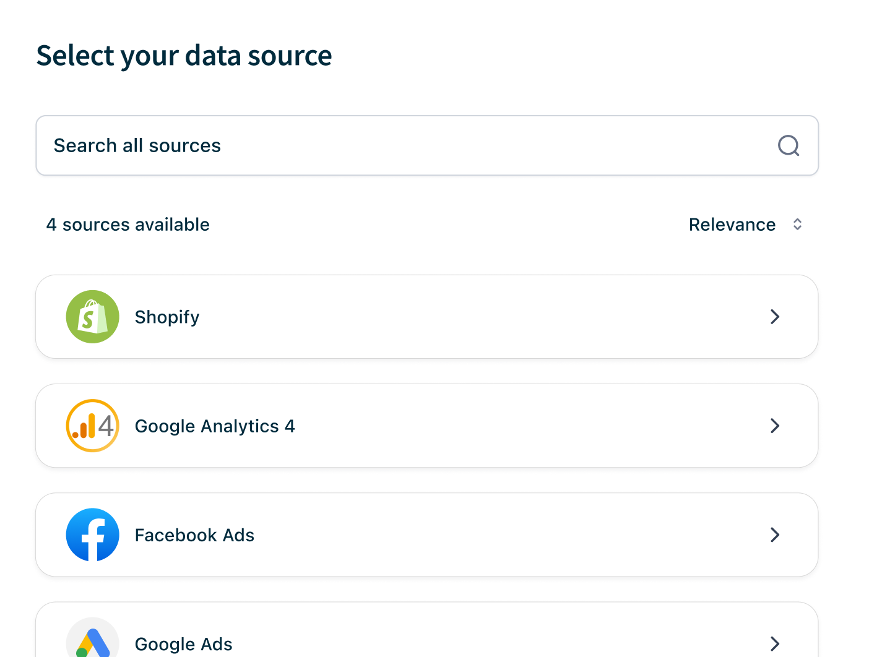Open Shopify using its right chevron

click(774, 317)
